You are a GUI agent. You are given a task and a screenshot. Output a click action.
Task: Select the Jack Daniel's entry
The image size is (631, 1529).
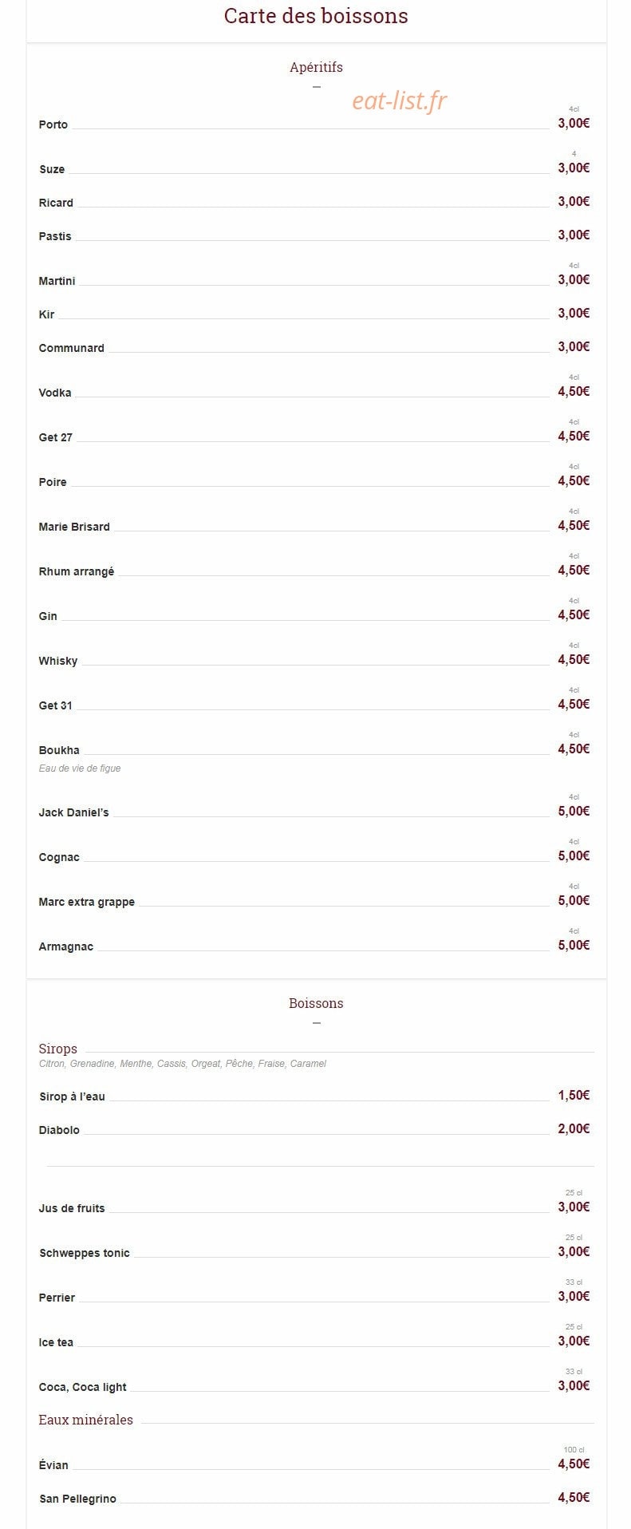tap(73, 812)
